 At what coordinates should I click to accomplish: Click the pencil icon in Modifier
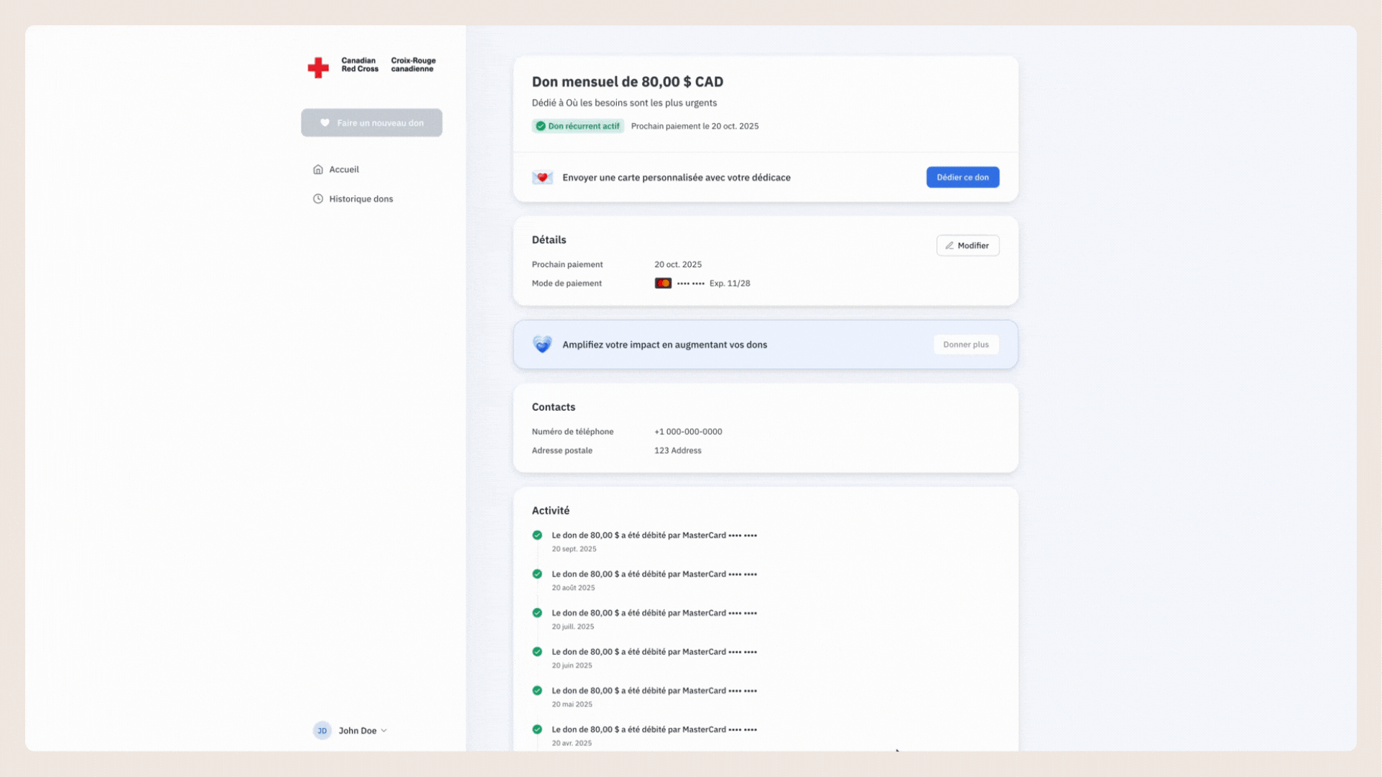[949, 245]
